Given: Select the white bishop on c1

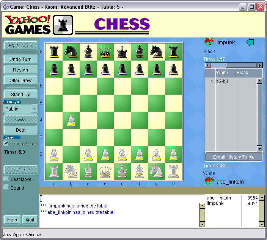Looking at the screenshot, I should (88, 171).
